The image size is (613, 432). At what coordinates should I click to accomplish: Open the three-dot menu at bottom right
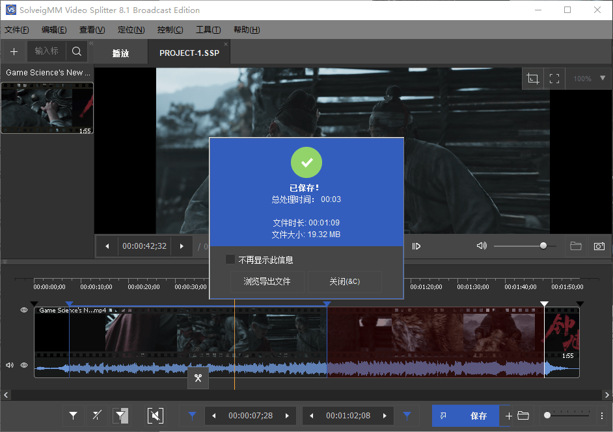click(x=601, y=416)
